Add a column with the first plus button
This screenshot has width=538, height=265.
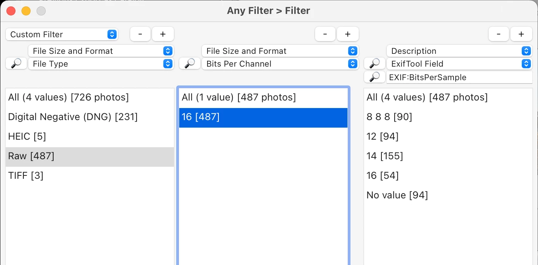pyautogui.click(x=163, y=34)
